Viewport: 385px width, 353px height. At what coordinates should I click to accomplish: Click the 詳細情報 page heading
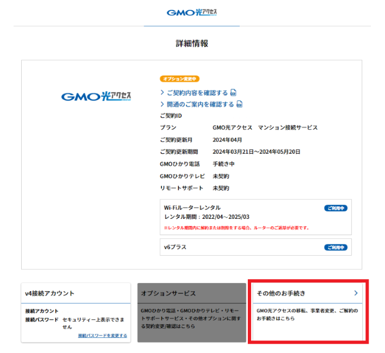192,43
